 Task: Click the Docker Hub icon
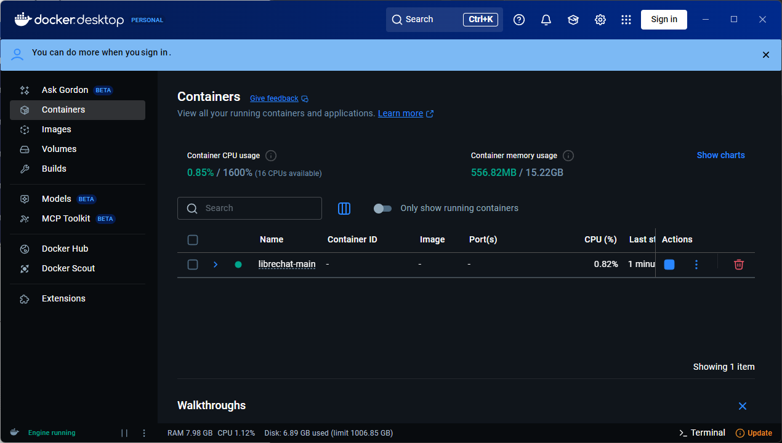(25, 249)
